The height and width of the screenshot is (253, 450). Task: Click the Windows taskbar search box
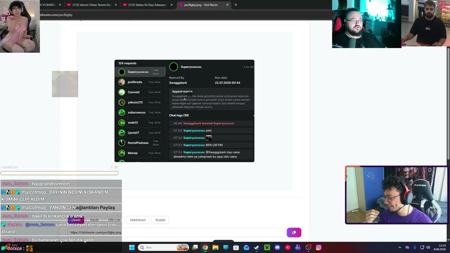(164, 247)
